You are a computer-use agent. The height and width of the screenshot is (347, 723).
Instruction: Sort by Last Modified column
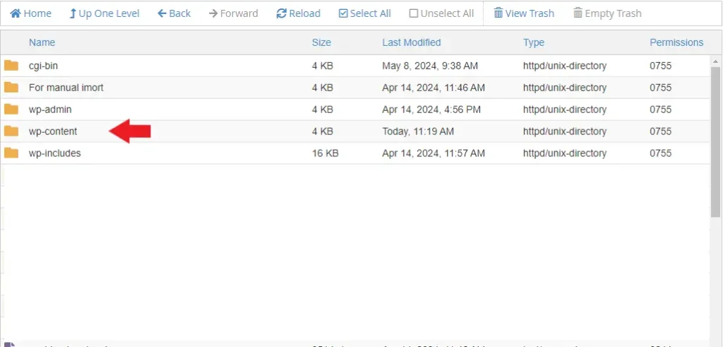[411, 42]
